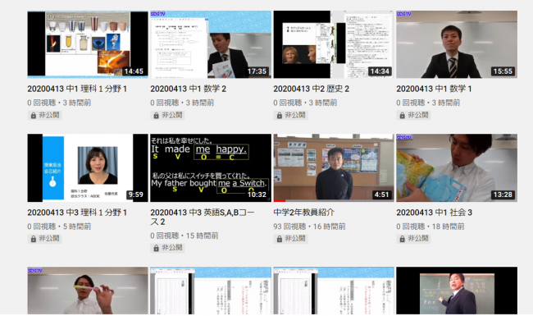Open the video titled 20200413 中1 理科 1 分野 1
Image resolution: width=533 pixels, height=316 pixels.
pos(77,89)
